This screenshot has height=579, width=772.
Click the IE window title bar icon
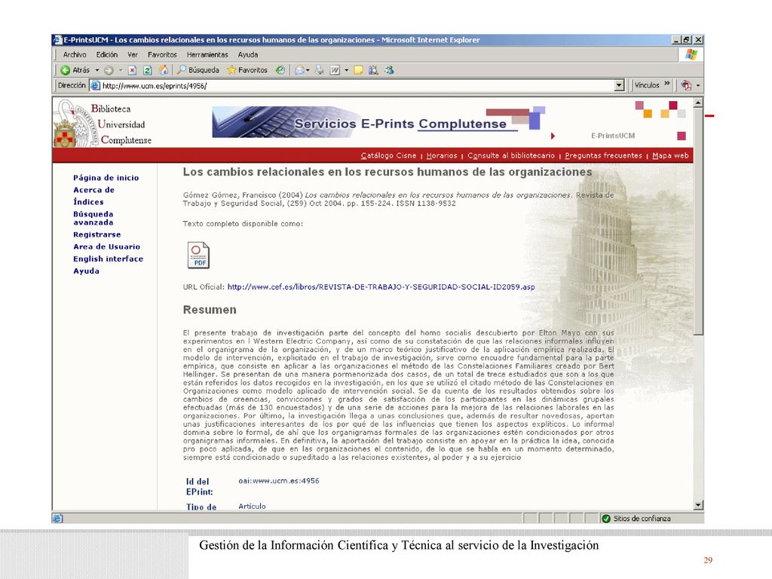tap(57, 40)
